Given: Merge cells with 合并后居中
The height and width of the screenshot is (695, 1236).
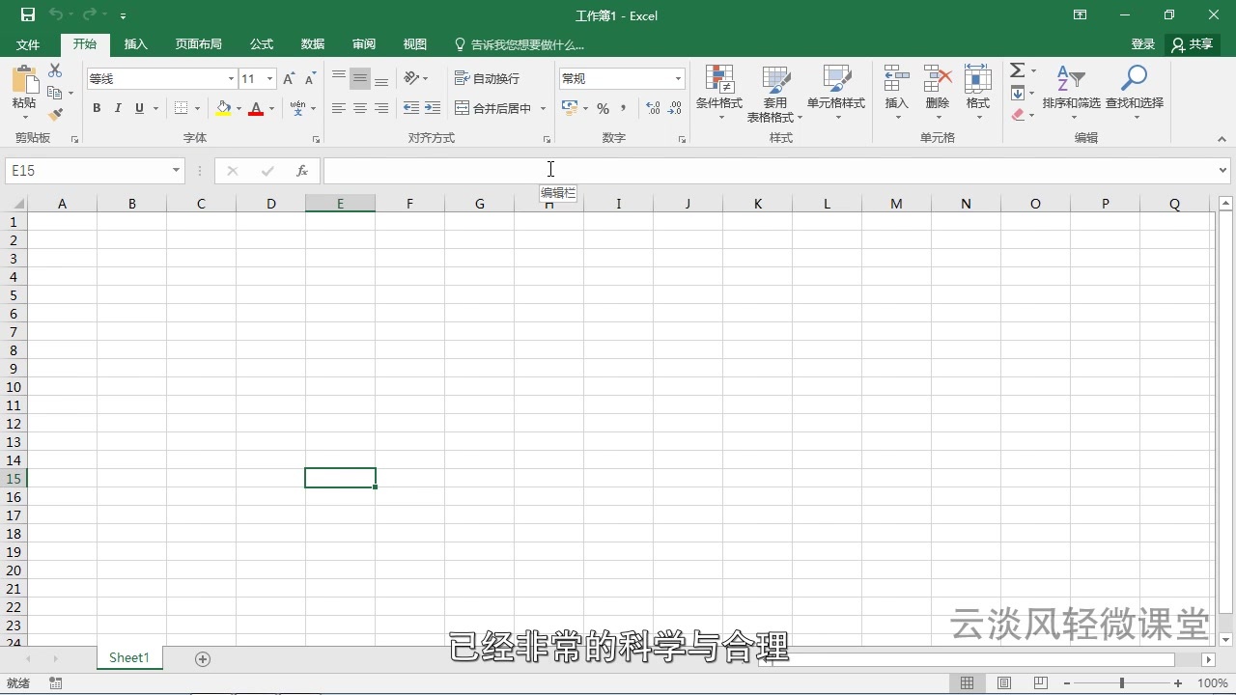Looking at the screenshot, I should point(493,108).
